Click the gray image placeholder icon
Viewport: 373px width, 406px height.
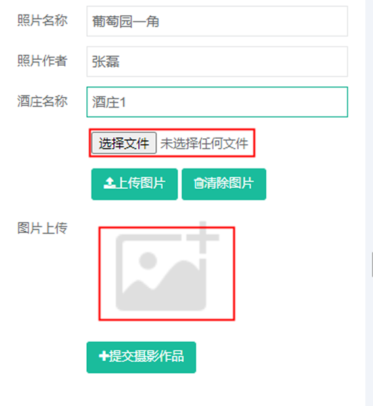(x=167, y=266)
